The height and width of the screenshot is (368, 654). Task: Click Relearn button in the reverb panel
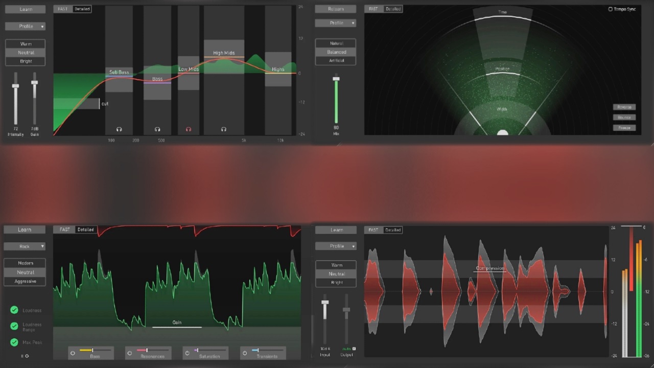pyautogui.click(x=336, y=9)
